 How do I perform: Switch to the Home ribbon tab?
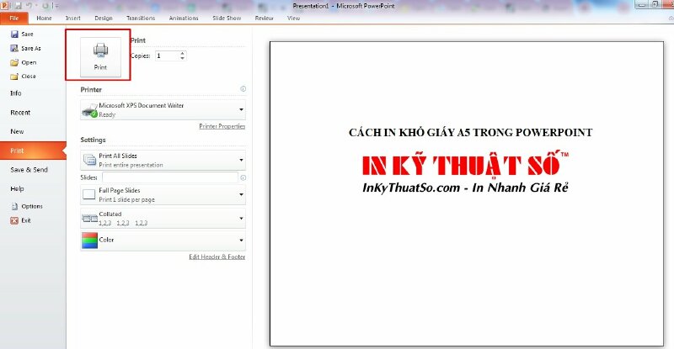coord(44,18)
